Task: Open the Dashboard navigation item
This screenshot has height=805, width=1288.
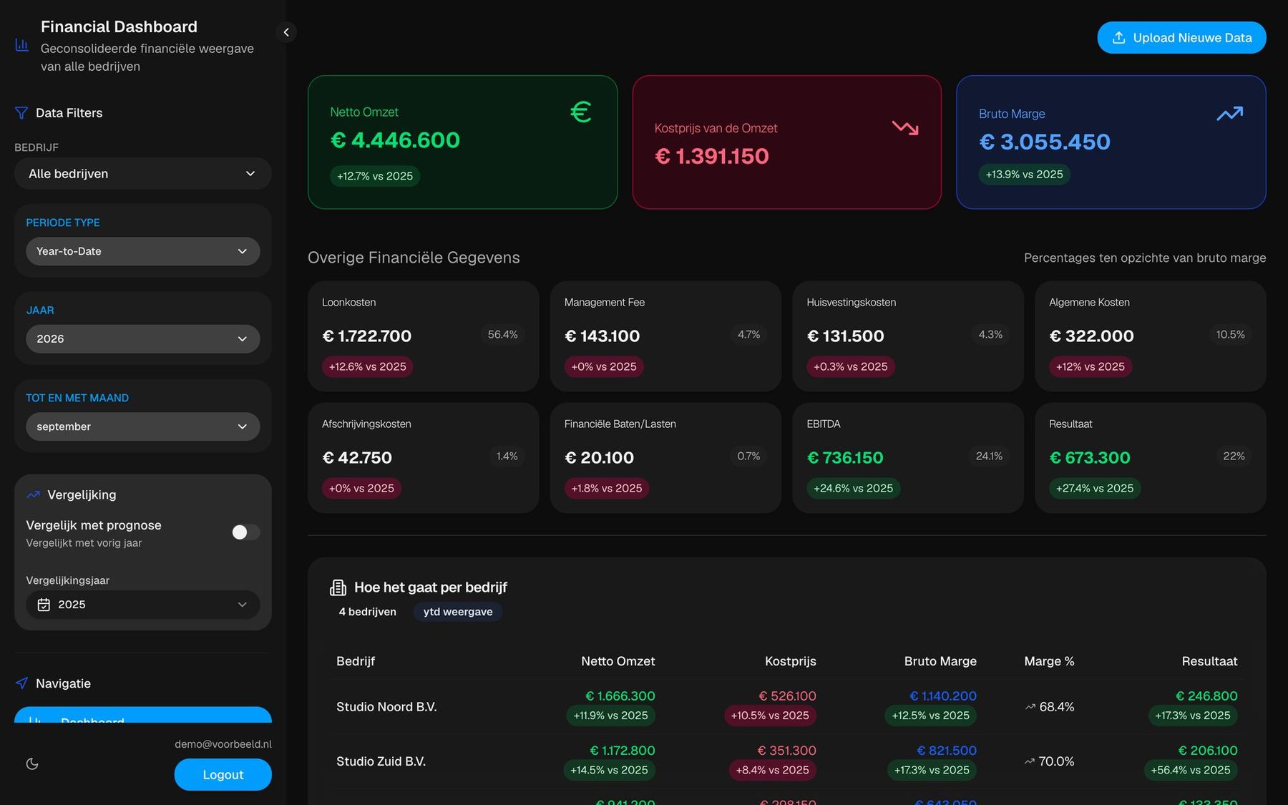Action: pyautogui.click(x=143, y=715)
